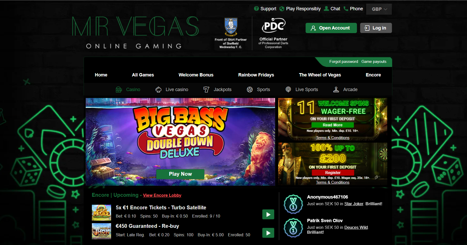Click the Log in button
467x245 pixels.
click(376, 28)
